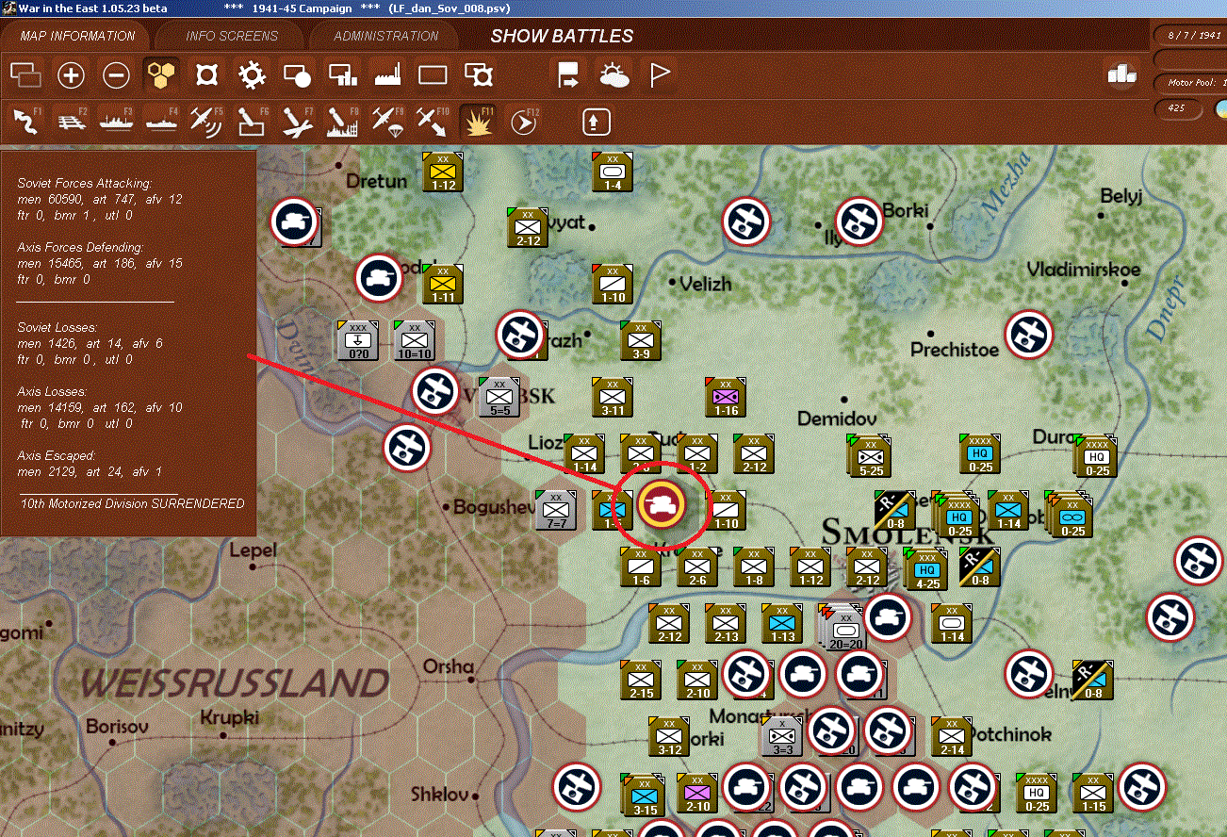Select the F10 air transfer icon
1227x837 pixels.
(x=433, y=122)
